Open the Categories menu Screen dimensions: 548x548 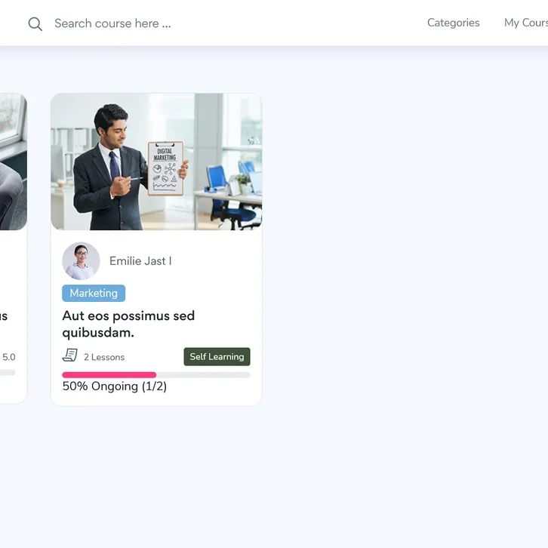(x=453, y=23)
